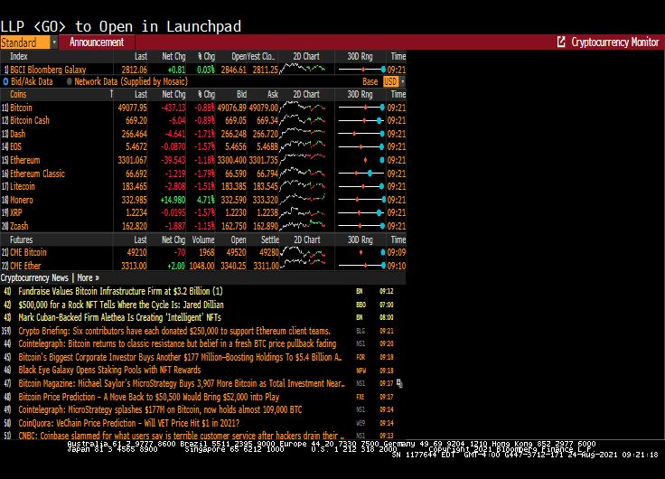Image resolution: width=665 pixels, height=479 pixels.
Task: Open the CME Bitcoin futures 2D chart
Action: point(303,252)
